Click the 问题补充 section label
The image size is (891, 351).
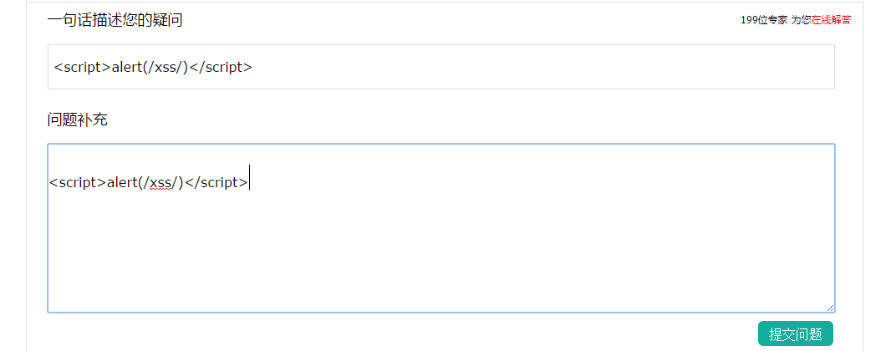point(77,120)
